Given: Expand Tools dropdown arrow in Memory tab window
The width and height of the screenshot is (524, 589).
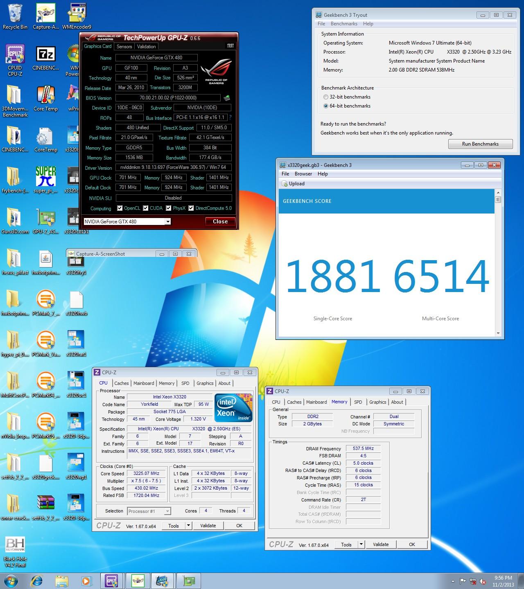Looking at the screenshot, I should tap(361, 544).
